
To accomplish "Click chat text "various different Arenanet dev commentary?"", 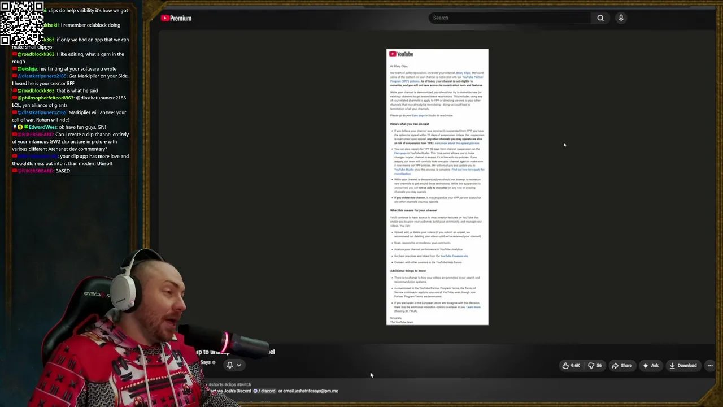I will [59, 149].
